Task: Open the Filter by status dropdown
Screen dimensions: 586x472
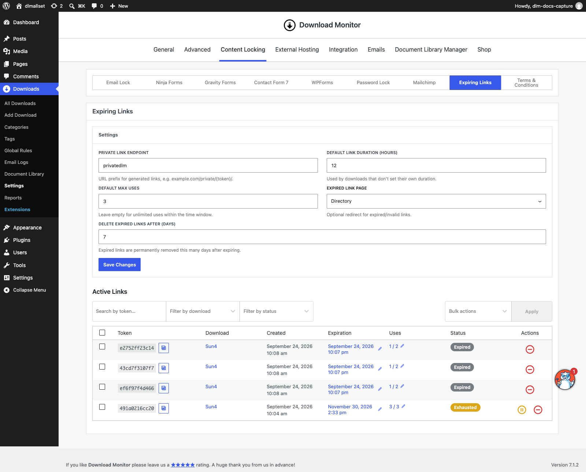Action: pyautogui.click(x=276, y=311)
